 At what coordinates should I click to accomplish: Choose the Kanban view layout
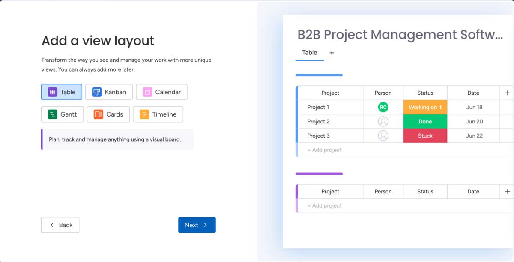point(109,92)
